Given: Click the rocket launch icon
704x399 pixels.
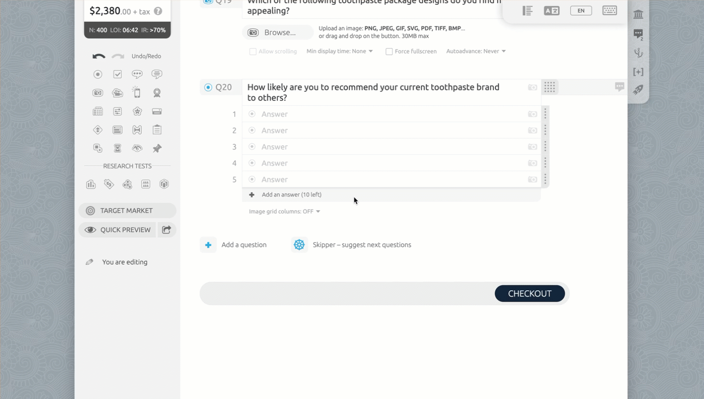Looking at the screenshot, I should click(638, 90).
